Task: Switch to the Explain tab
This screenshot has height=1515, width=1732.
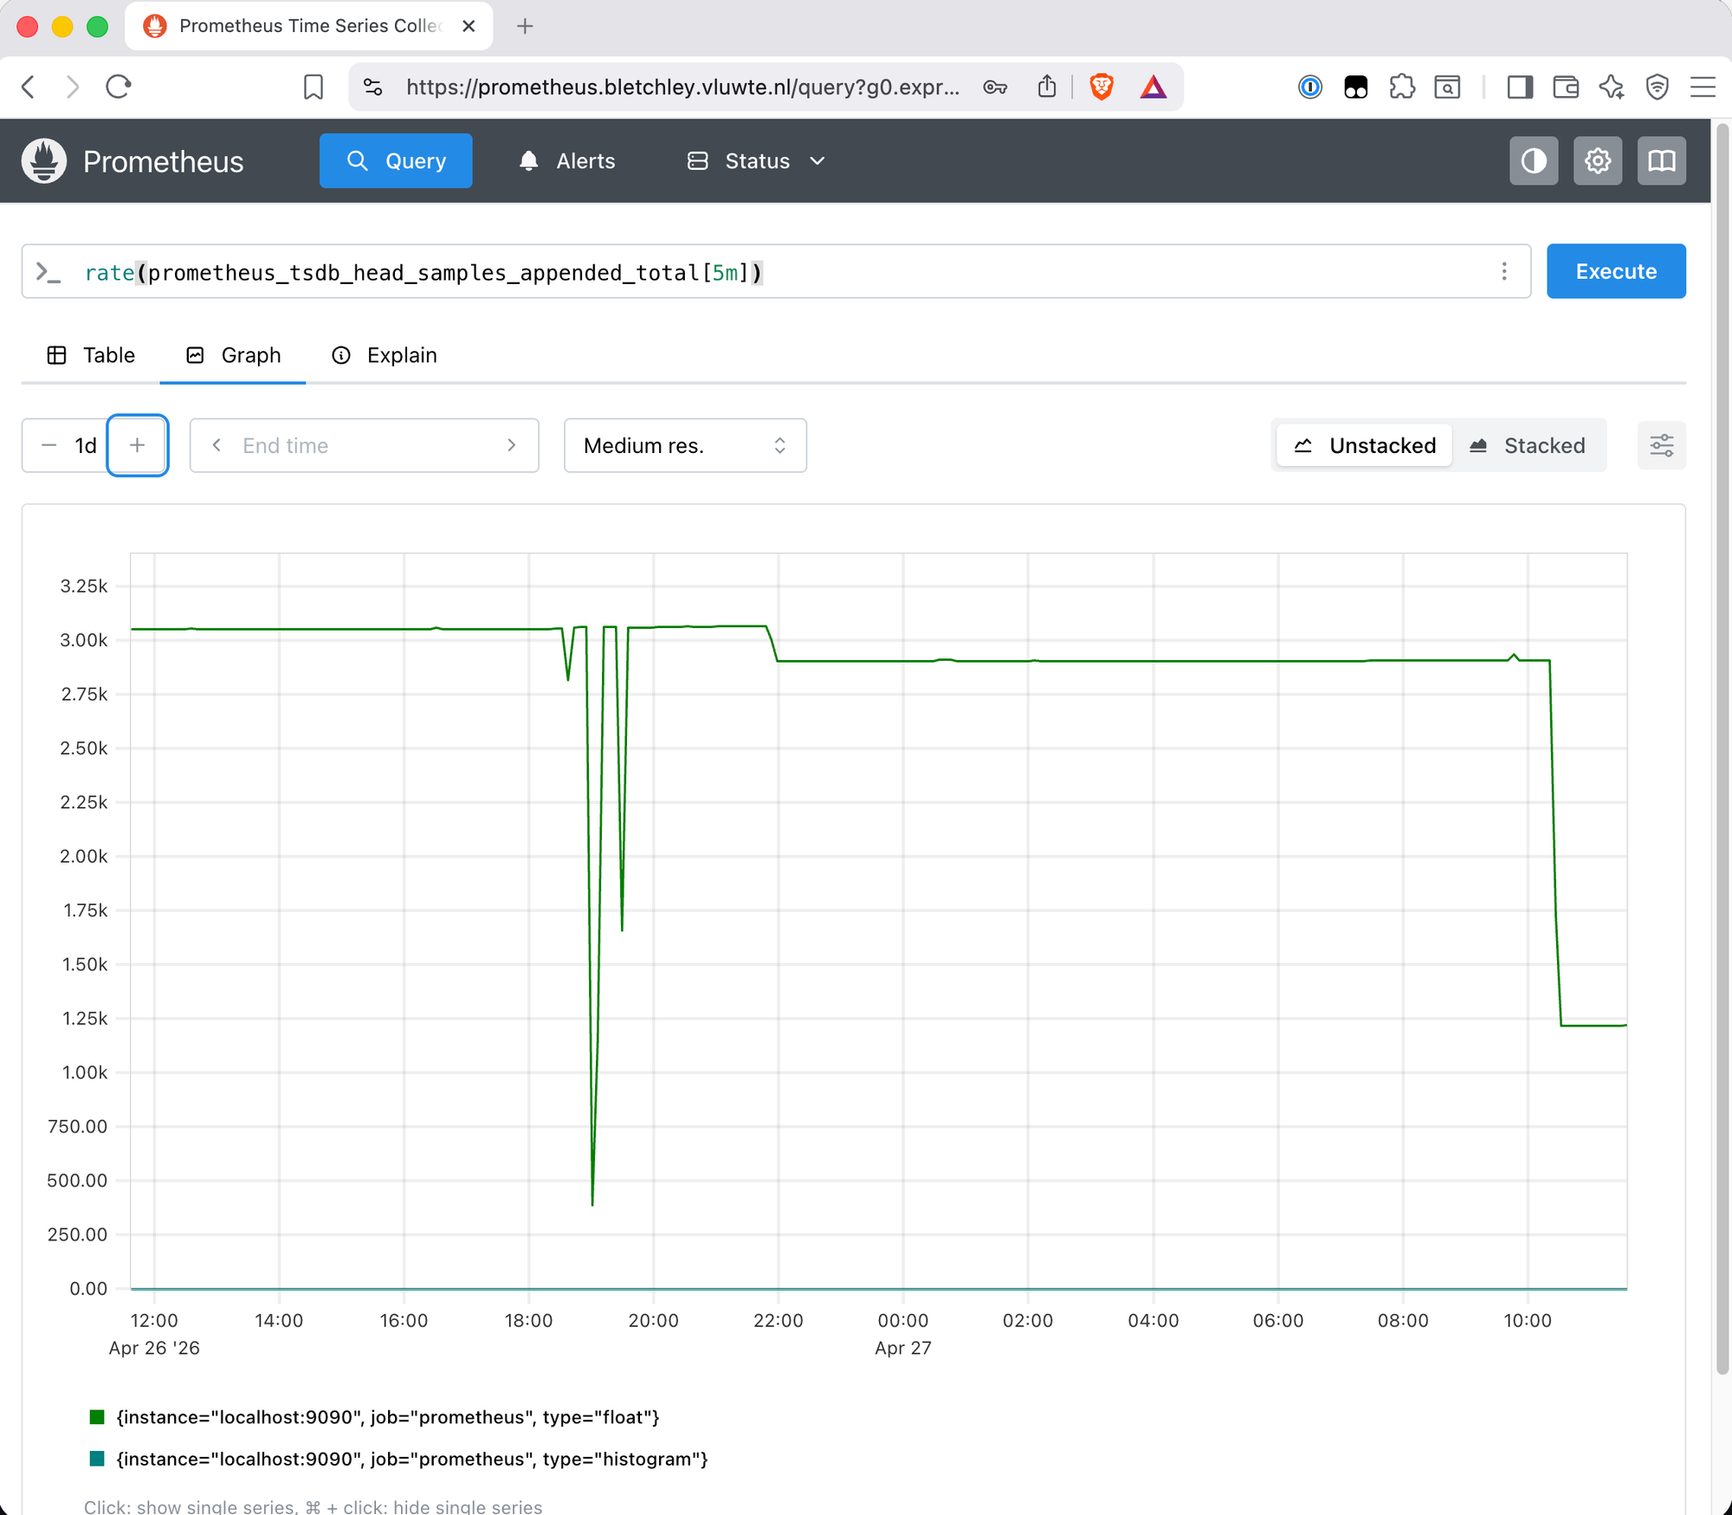Action: point(384,355)
